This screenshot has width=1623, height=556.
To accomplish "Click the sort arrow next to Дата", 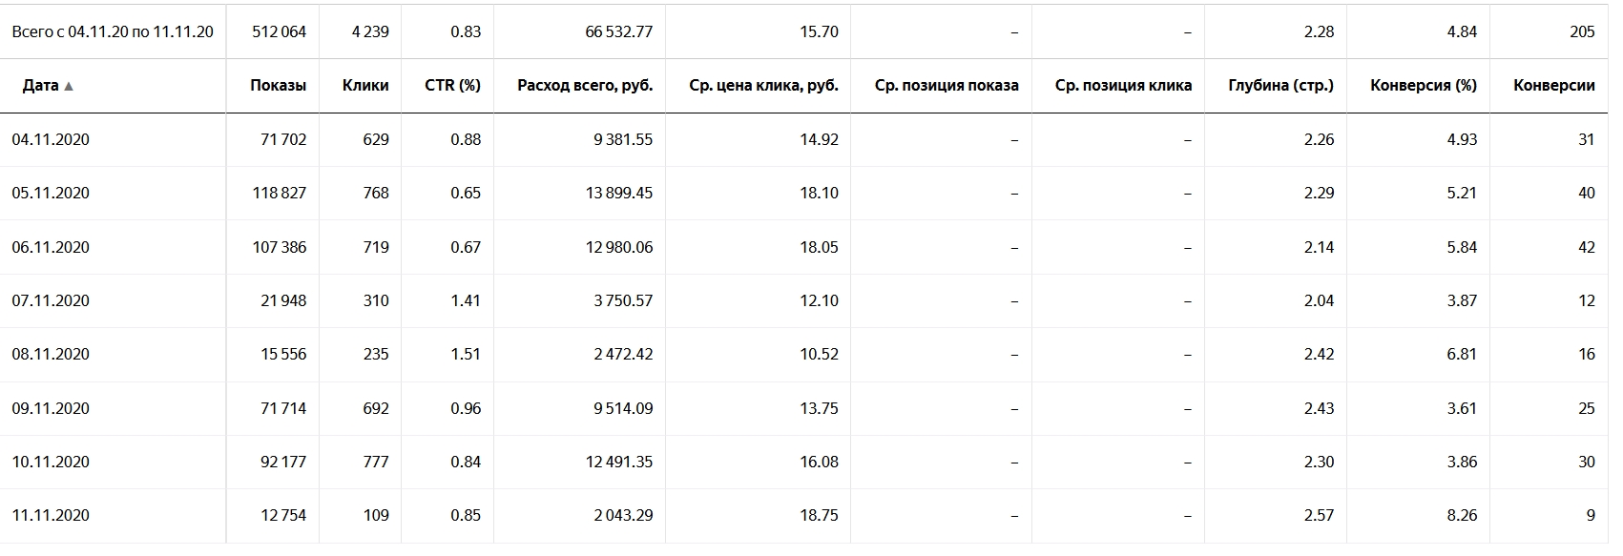I will (x=69, y=86).
